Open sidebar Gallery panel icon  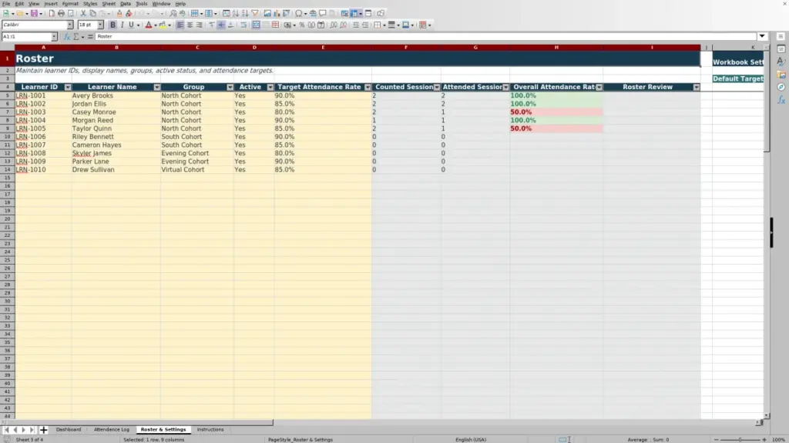coord(781,75)
